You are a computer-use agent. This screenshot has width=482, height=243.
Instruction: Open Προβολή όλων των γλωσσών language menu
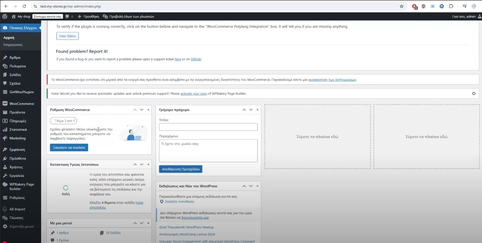click(x=129, y=16)
